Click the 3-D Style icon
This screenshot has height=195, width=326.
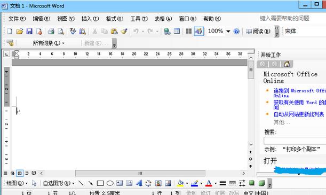click(261, 183)
